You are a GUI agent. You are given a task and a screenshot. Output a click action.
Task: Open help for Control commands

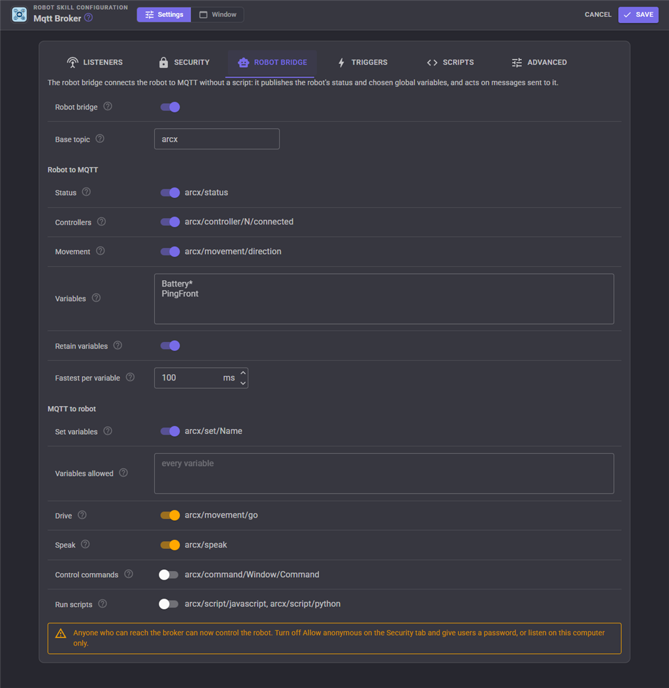[129, 574]
